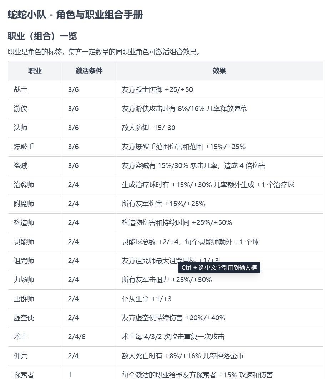
Task: Click the effect 构造物伤害和持续时间 +25%/+50%
Action: (177, 222)
